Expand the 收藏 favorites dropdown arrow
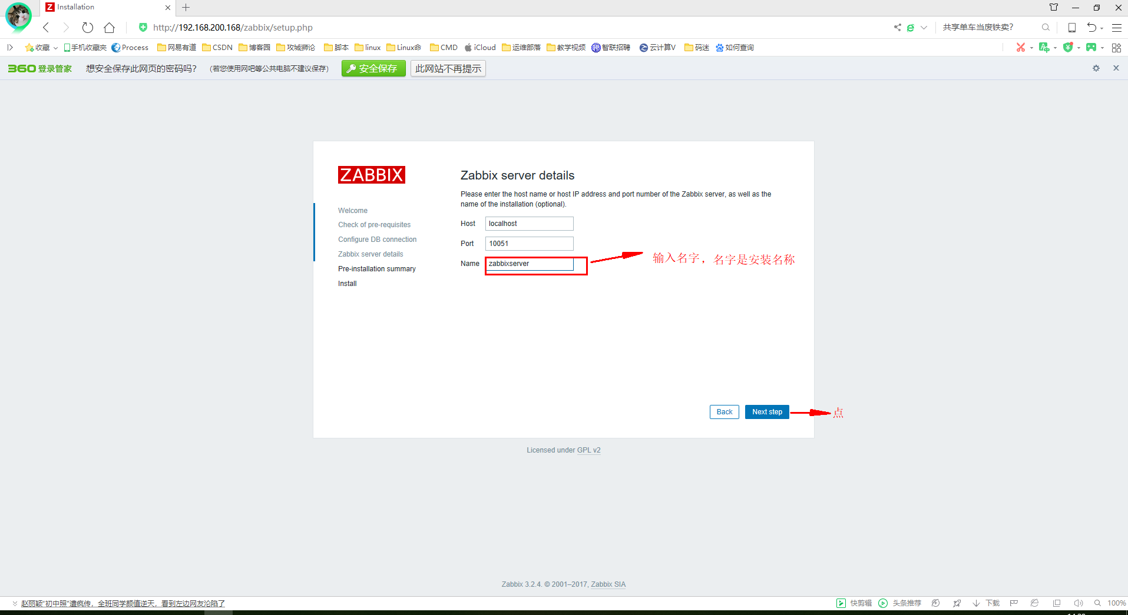The height and width of the screenshot is (615, 1128). [x=55, y=48]
